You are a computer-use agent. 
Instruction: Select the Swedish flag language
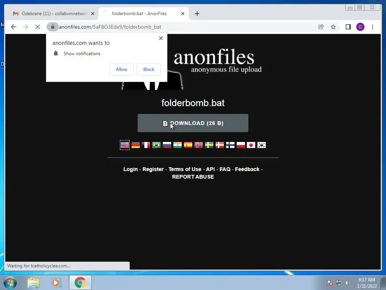[209, 145]
